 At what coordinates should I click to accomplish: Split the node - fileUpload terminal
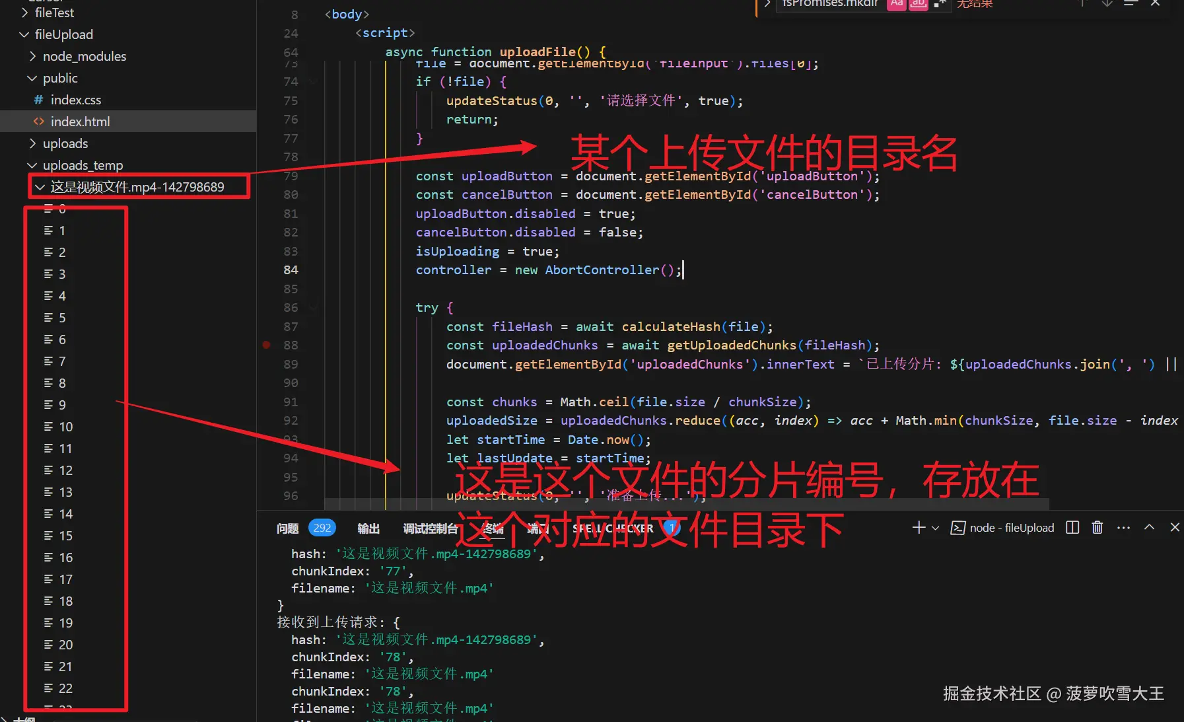pyautogui.click(x=1072, y=527)
